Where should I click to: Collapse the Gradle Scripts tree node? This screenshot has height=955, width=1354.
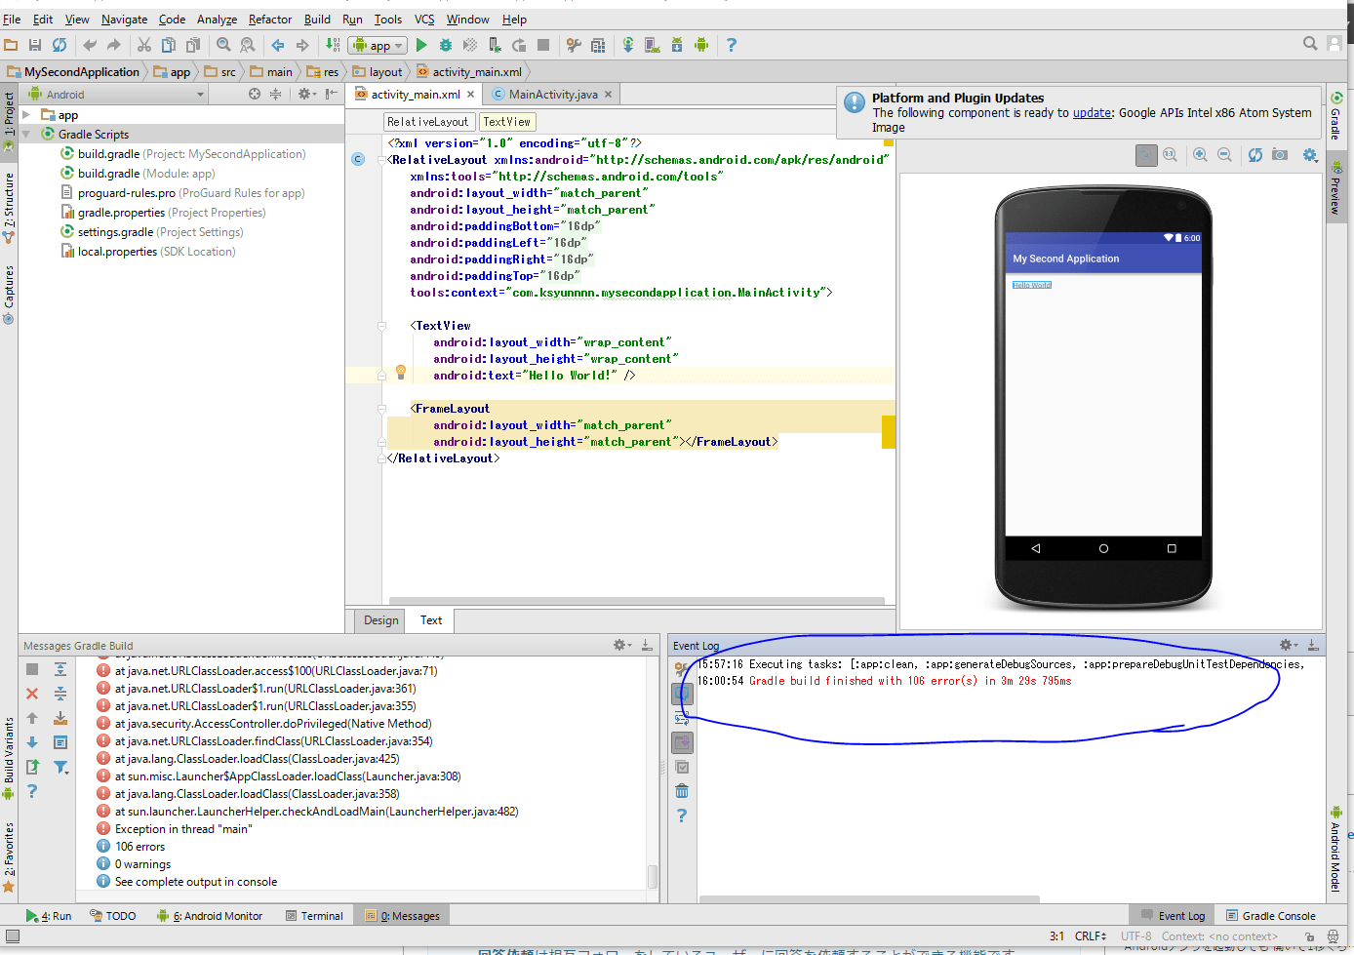[26, 135]
